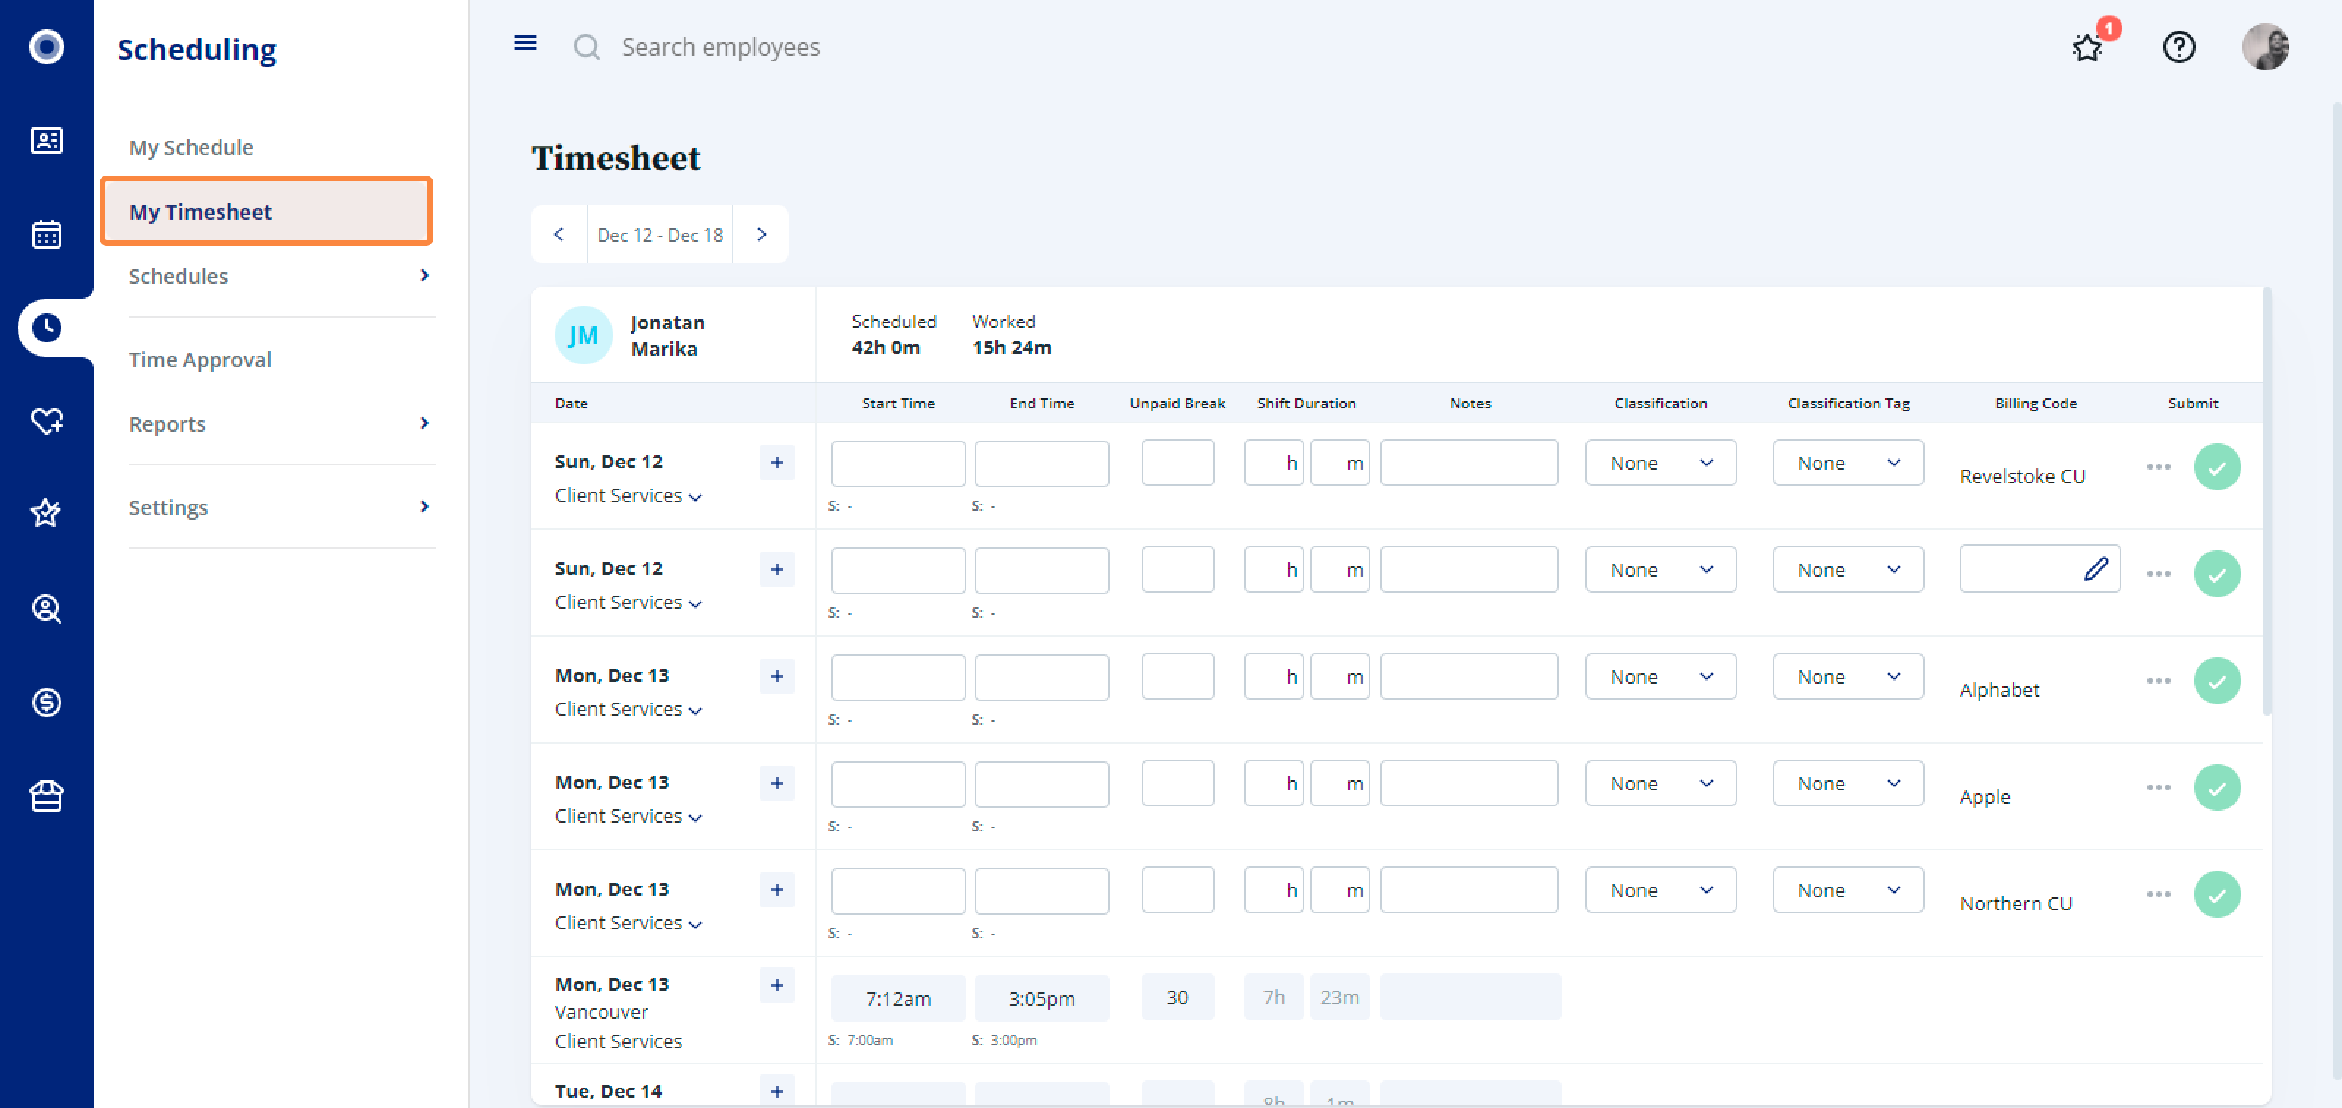This screenshot has height=1108, width=2342.
Task: Click End Time field in Alphabet row
Action: tap(1041, 677)
